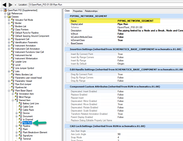This screenshot has width=183, height=141.
Task: Expand the Lists class node
Action: point(9,71)
